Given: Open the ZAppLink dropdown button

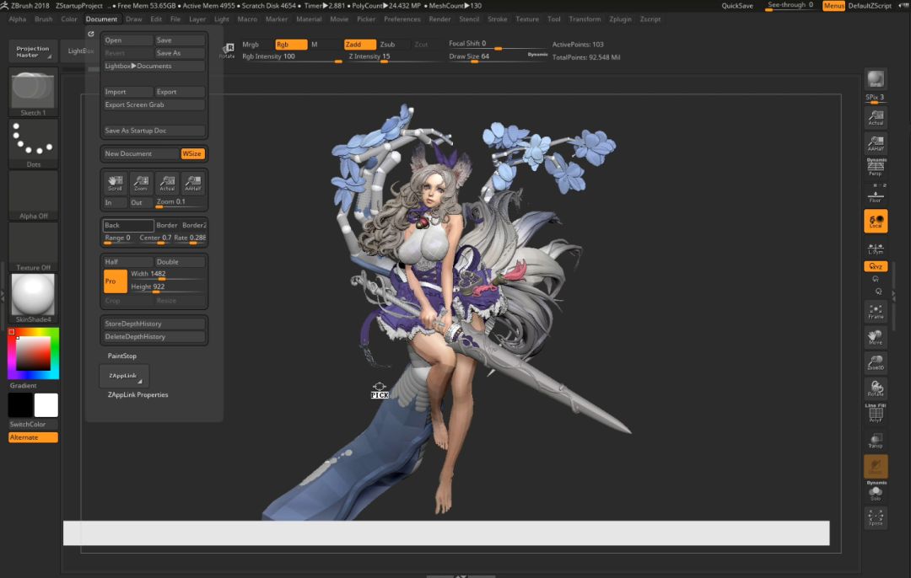Looking at the screenshot, I should 124,376.
